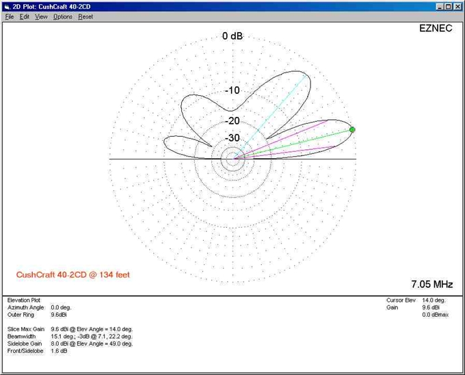The image size is (465, 375).
Task: Click the '-10' ring label
Action: click(x=232, y=90)
